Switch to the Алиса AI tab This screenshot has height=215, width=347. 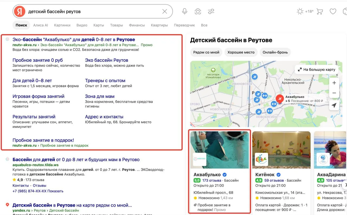pyautogui.click(x=41, y=25)
